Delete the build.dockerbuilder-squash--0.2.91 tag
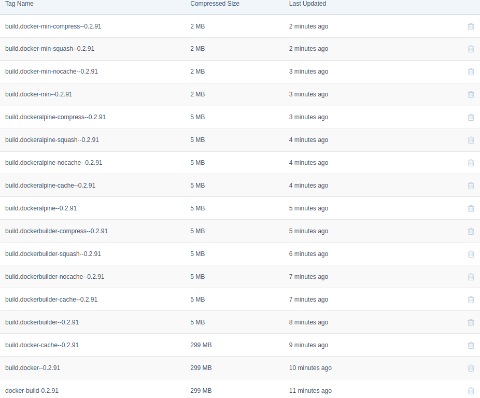 click(x=471, y=254)
